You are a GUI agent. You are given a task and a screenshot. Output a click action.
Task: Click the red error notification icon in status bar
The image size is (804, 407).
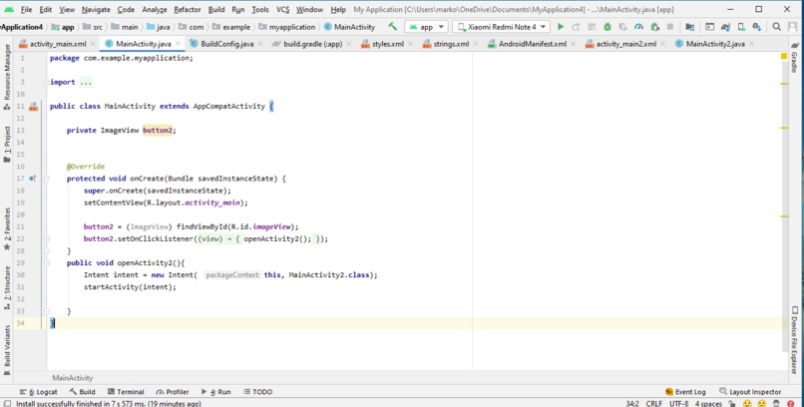(792, 403)
